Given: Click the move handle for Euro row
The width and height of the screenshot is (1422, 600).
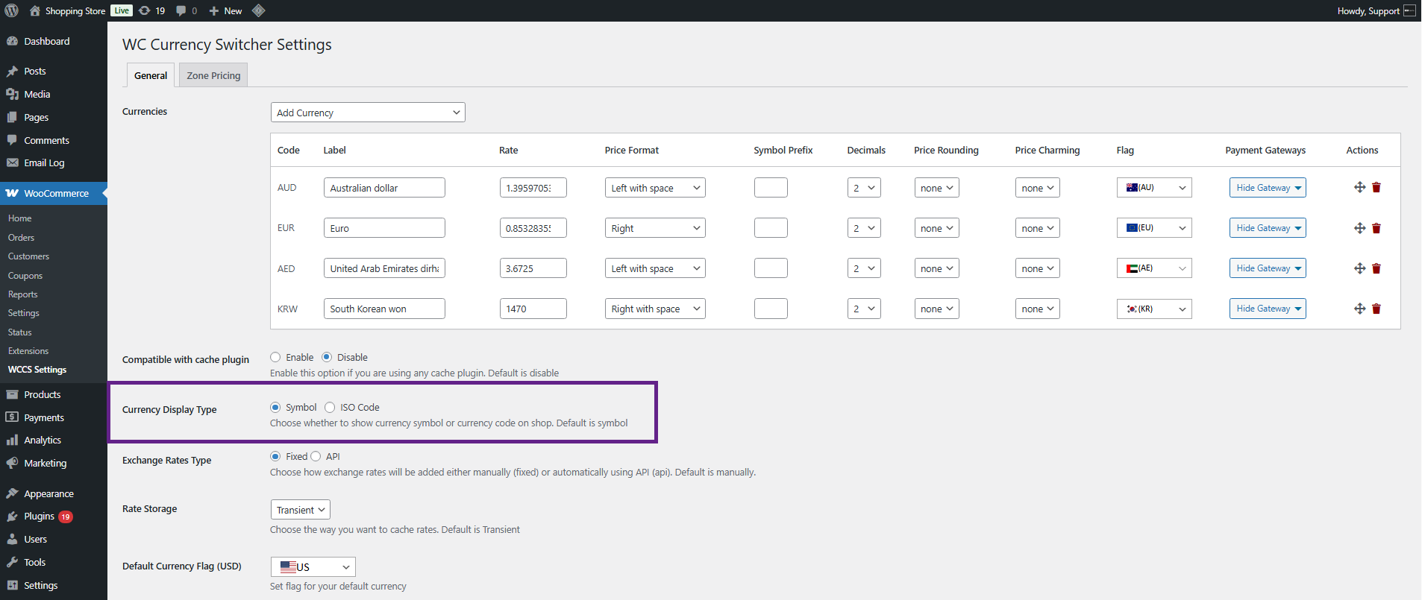Looking at the screenshot, I should 1359,228.
